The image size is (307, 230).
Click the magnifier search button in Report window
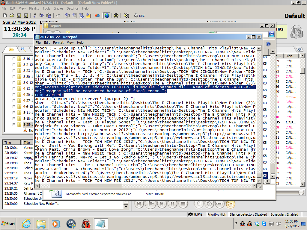click(x=271, y=34)
